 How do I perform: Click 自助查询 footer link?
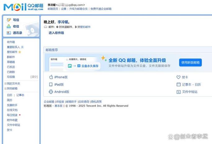pos(84,102)
